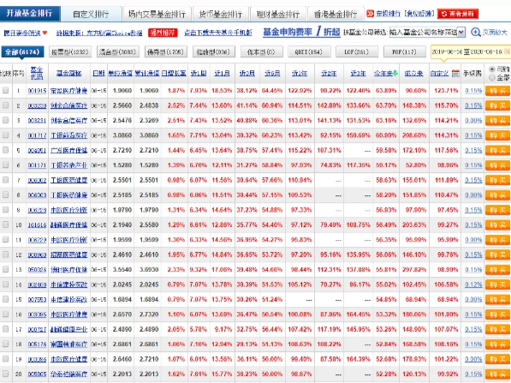This screenshot has width=511, height=383.
Task: Open fund code 161616 link
Action: 37,224
